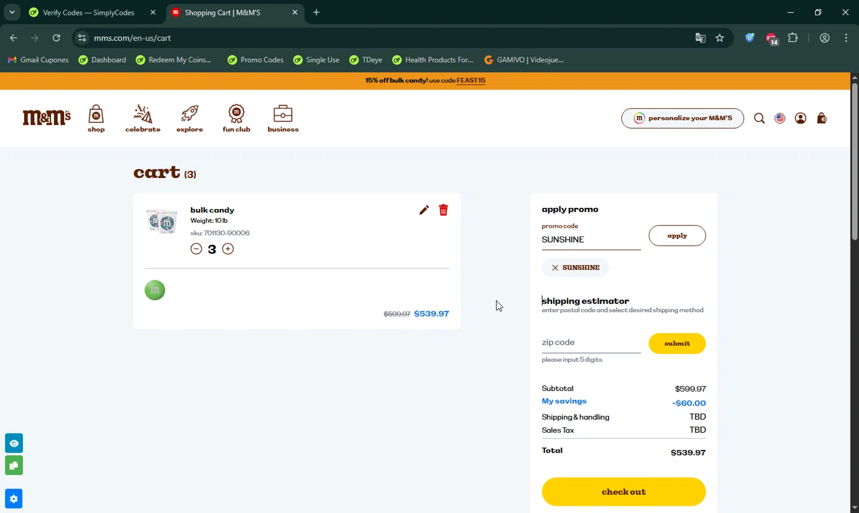The height and width of the screenshot is (513, 859).
Task: Click the sku 701130-90006 text
Action: coord(220,233)
